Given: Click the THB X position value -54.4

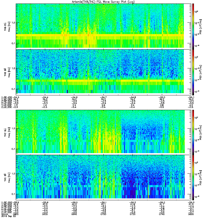Looking at the screenshot, I should pos(45,97).
